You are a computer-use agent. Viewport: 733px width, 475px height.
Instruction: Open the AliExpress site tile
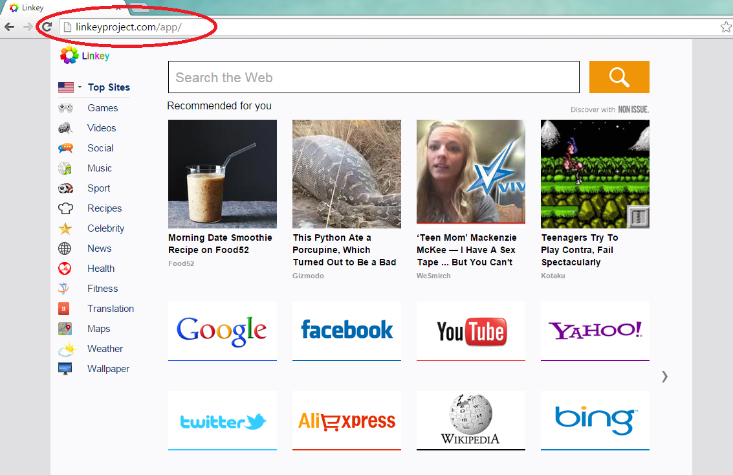347,421
